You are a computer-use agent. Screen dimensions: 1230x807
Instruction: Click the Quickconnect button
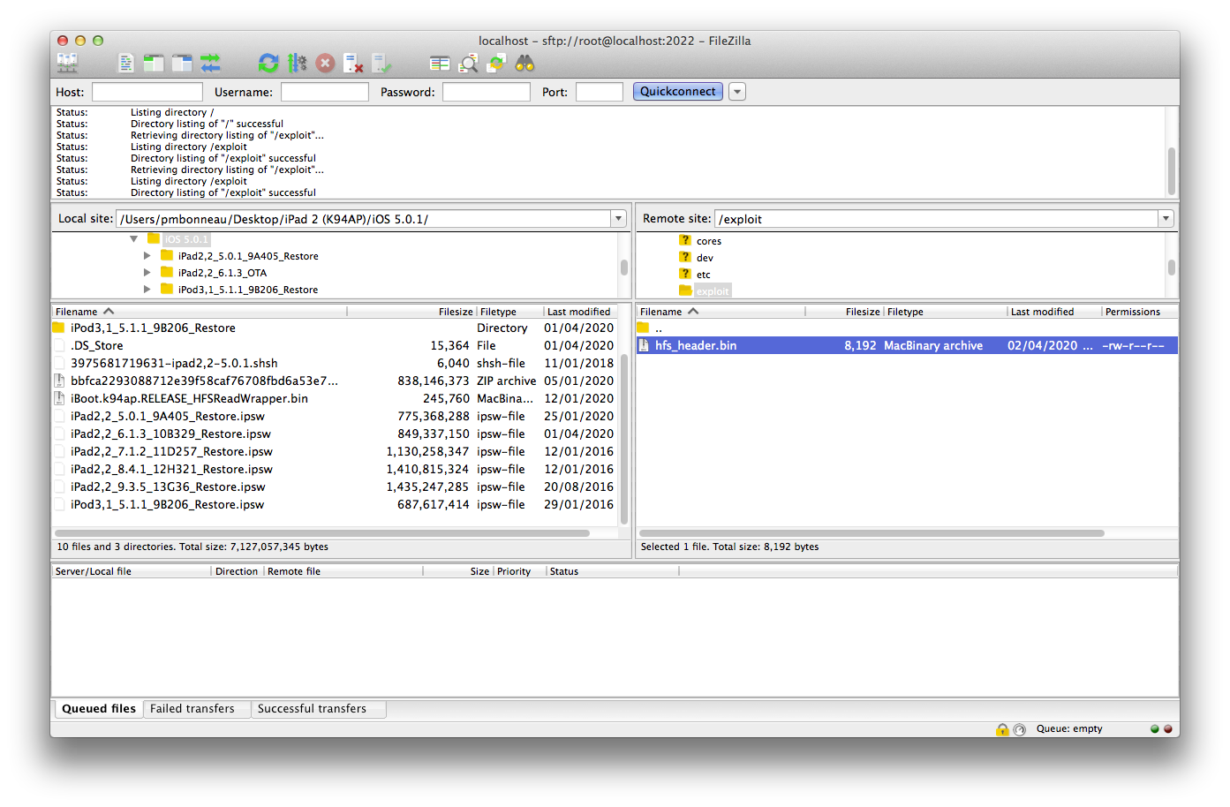pyautogui.click(x=677, y=92)
